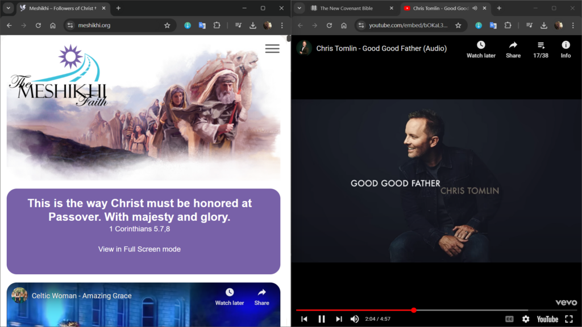Open home page in Meshikhi window
This screenshot has height=327, width=582.
coord(53,25)
